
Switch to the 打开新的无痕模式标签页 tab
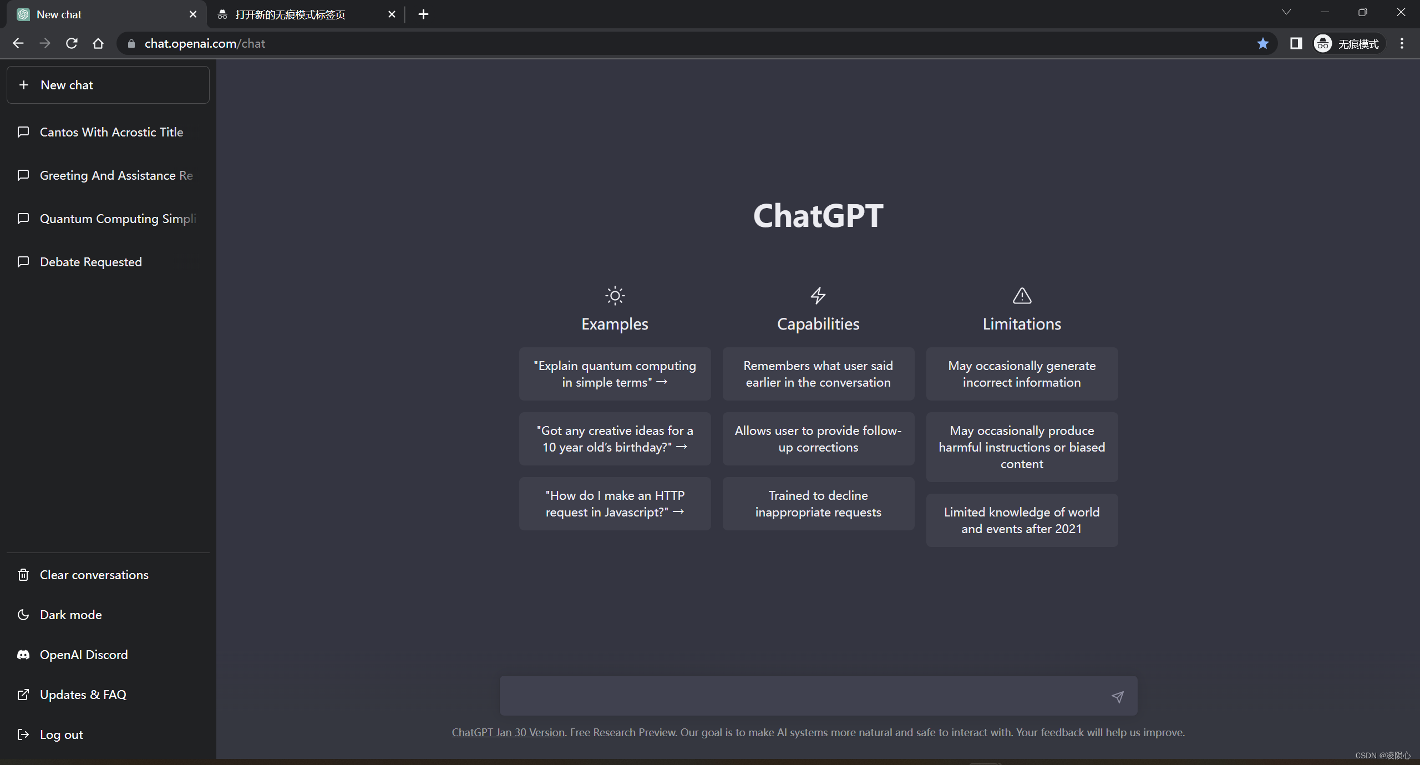[x=307, y=14]
